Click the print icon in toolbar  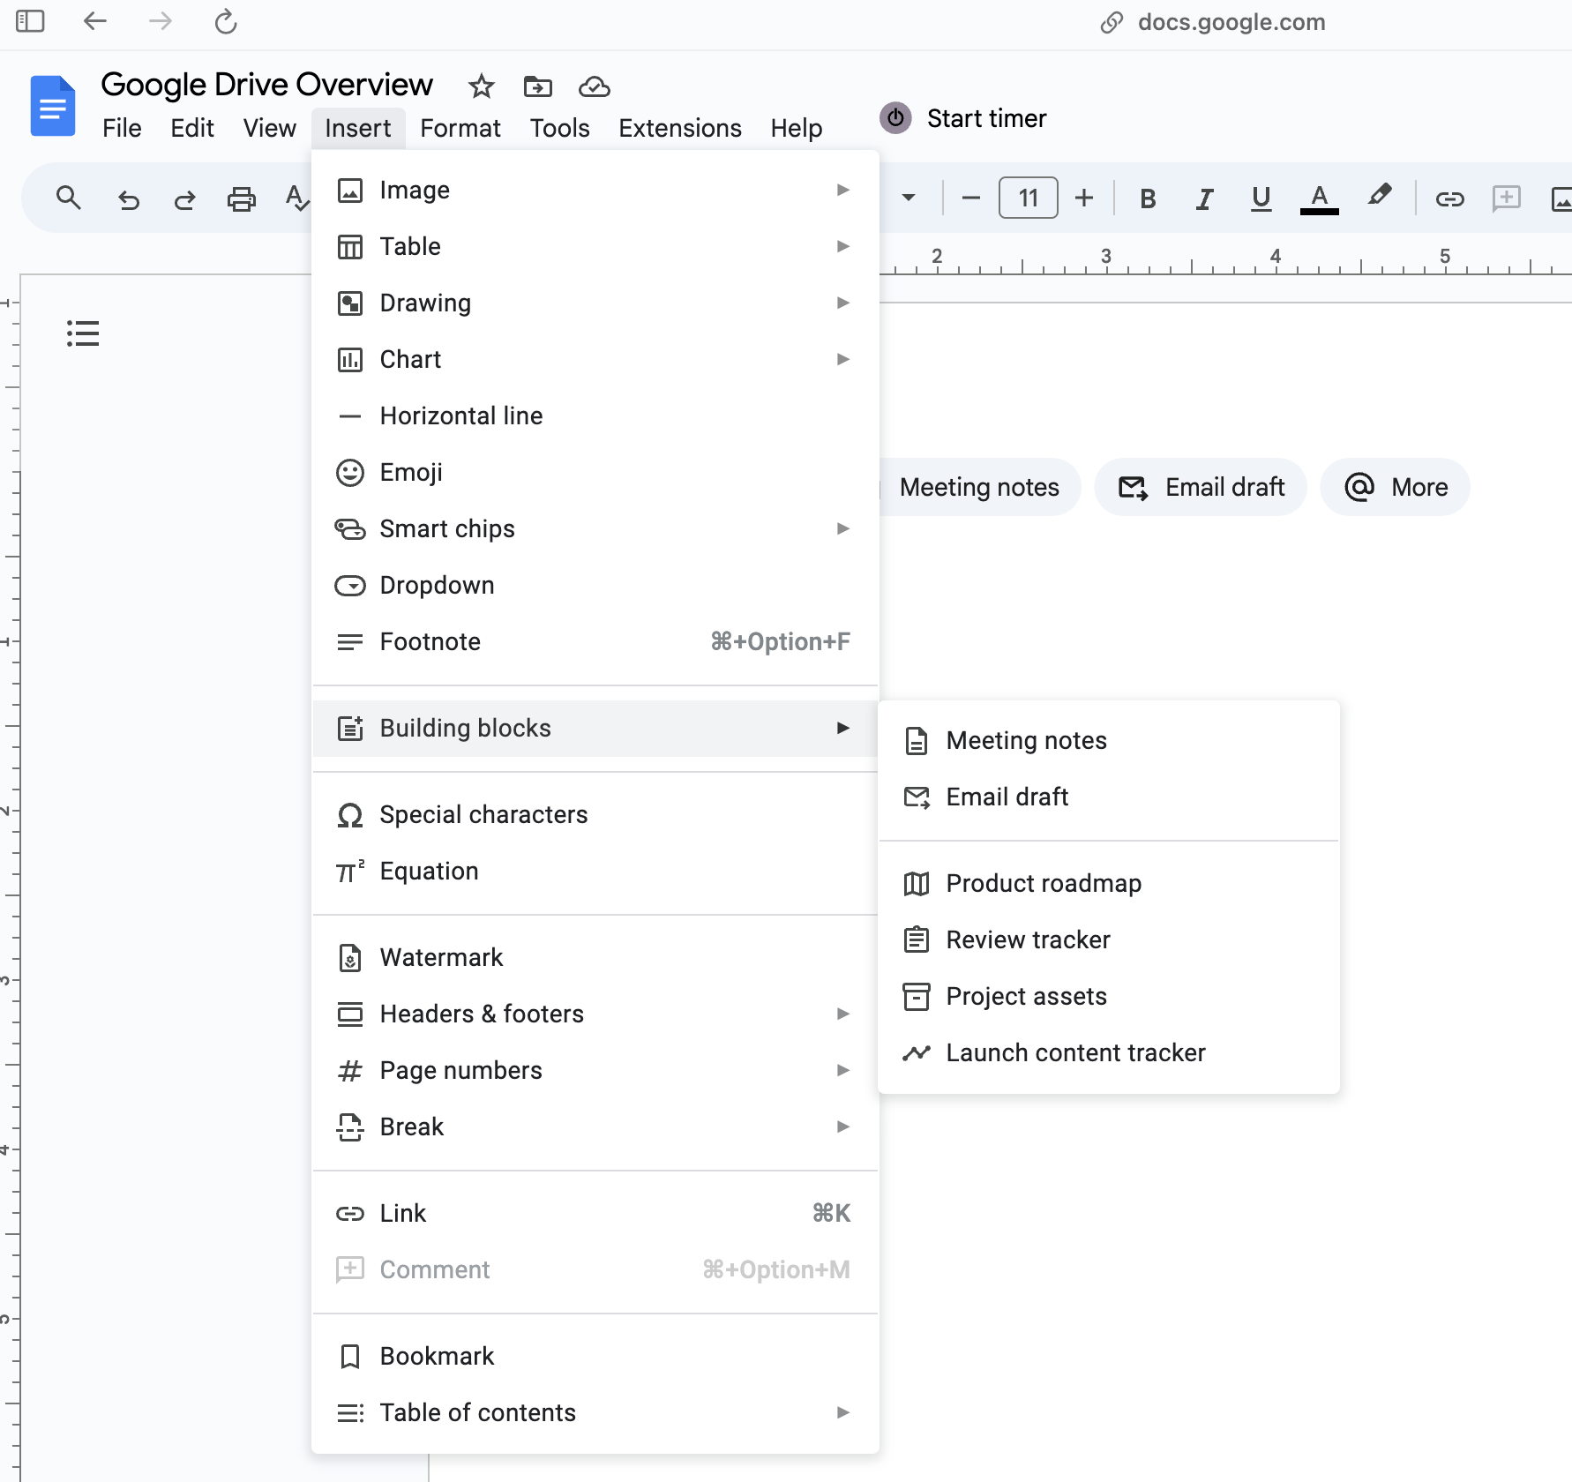[x=241, y=199]
